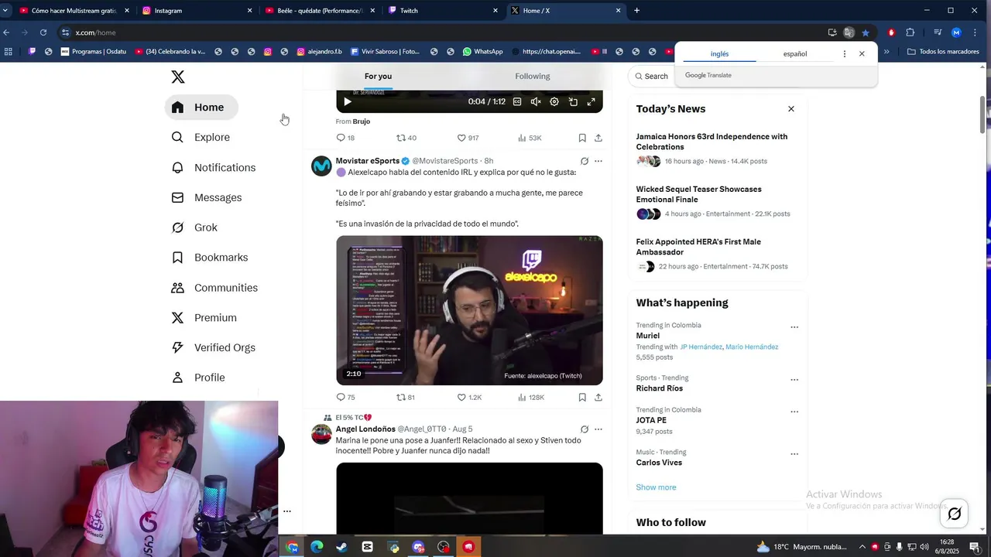Open Steam from the Windows taskbar
This screenshot has width=991, height=557.
(341, 547)
